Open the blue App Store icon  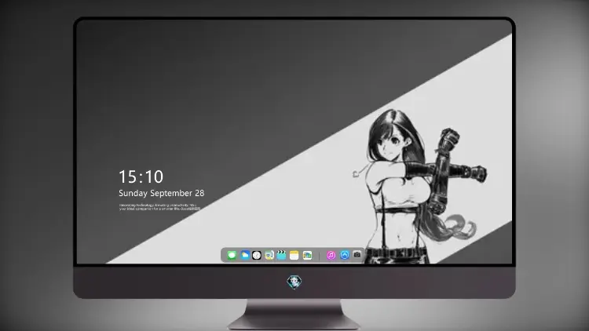pyautogui.click(x=345, y=255)
